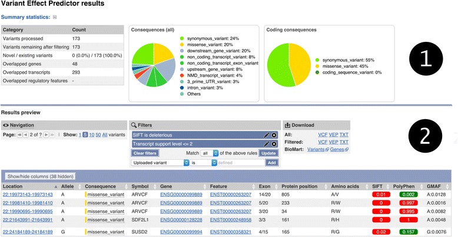Go to the previous results page

[x=24, y=134]
